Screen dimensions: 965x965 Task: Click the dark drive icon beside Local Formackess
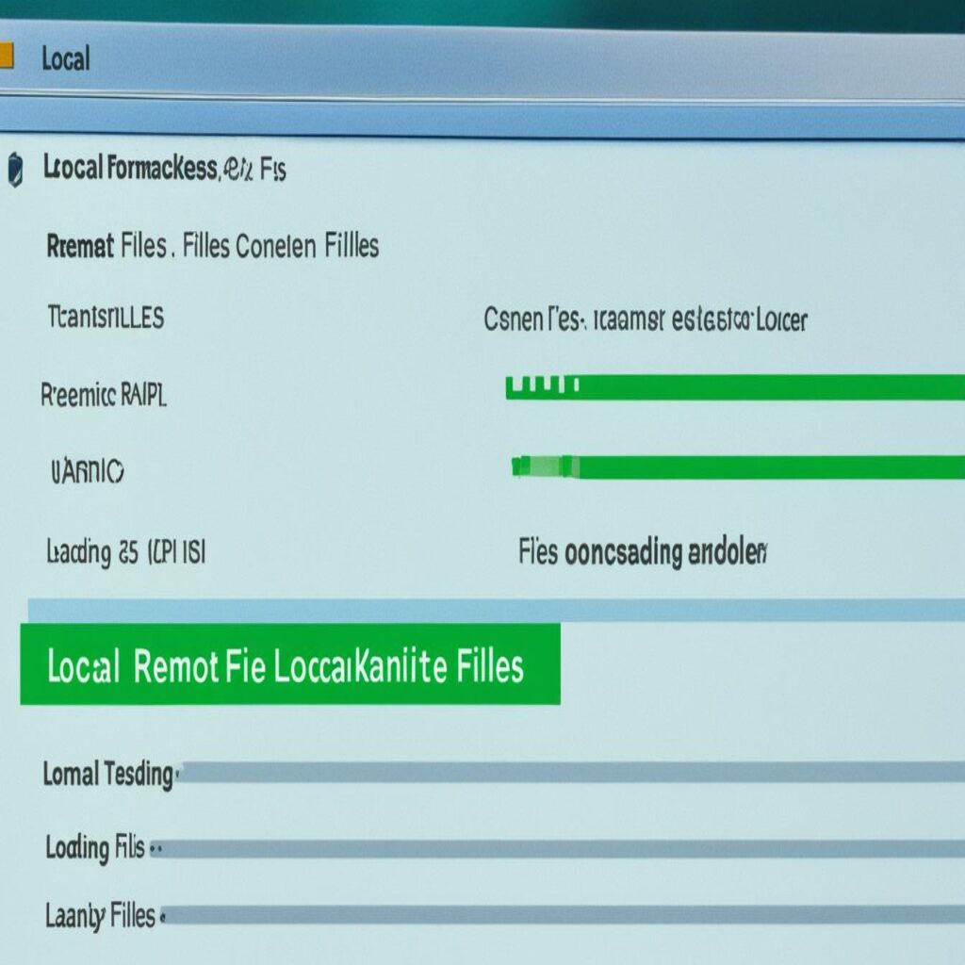[14, 171]
